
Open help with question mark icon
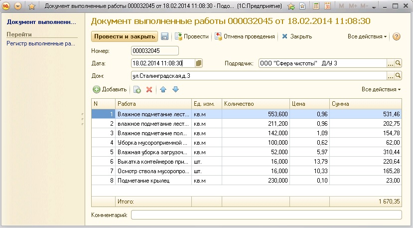click(x=397, y=36)
